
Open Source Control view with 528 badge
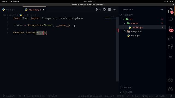tap(171, 29)
